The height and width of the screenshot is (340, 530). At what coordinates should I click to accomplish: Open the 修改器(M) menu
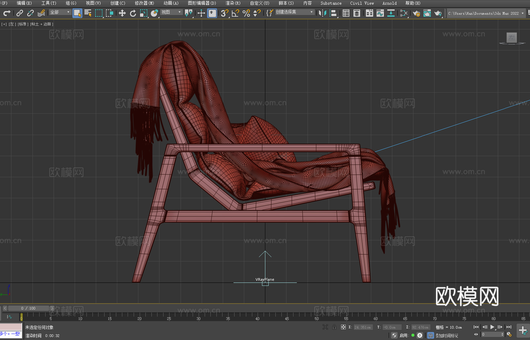pos(144,3)
